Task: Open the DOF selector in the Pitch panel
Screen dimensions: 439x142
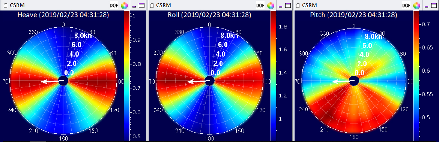Action: 406,5
